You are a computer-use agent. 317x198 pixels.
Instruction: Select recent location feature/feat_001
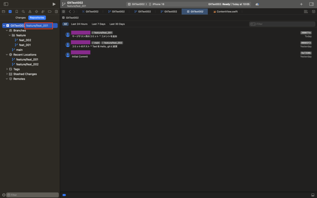coord(27,59)
